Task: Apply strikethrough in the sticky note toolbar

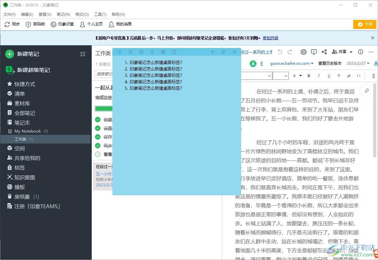Action: click(152, 52)
